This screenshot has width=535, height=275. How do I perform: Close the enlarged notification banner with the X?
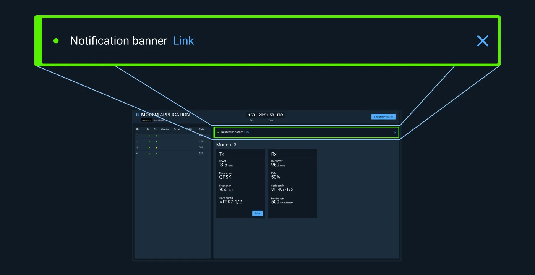coord(483,41)
